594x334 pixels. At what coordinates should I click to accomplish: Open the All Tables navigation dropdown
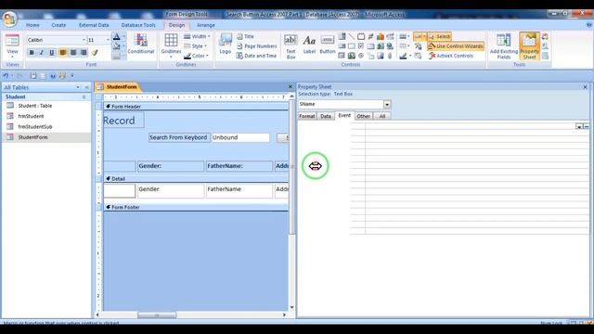(x=78, y=87)
